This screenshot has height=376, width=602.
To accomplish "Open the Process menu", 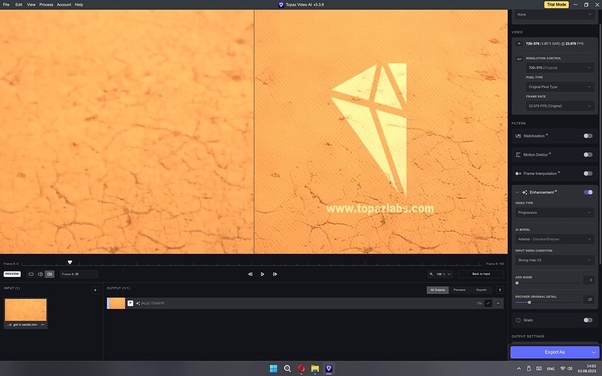I will (46, 5).
